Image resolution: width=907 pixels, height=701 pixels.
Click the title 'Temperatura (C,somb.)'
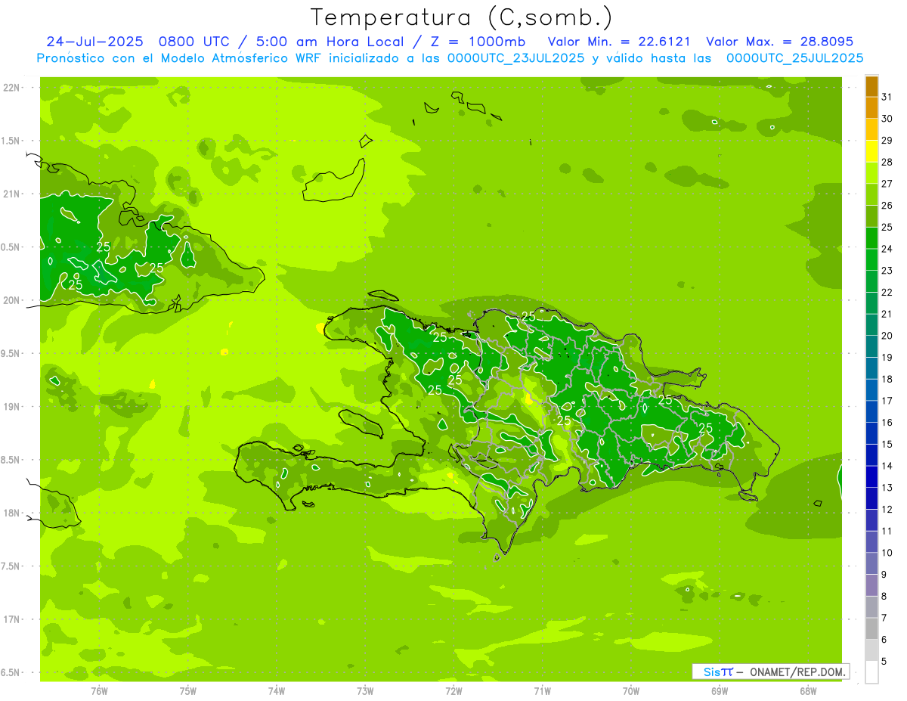tap(460, 18)
